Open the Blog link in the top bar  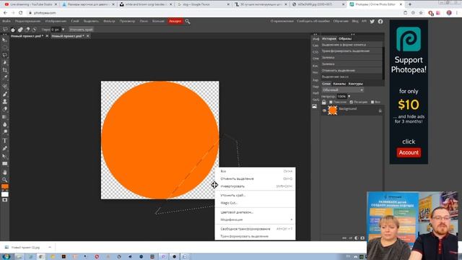355,21
